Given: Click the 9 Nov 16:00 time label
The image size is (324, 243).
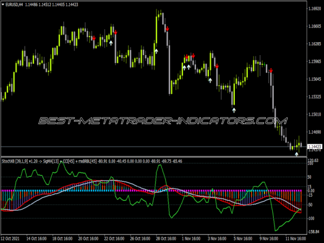Looking at the screenshot, I should pyautogui.click(x=269, y=239).
